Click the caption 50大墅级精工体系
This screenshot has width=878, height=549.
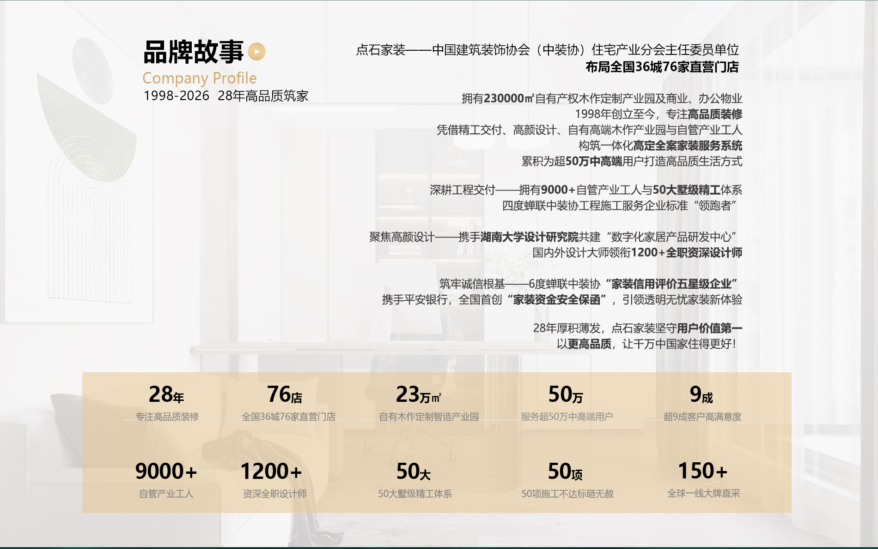[x=415, y=494]
